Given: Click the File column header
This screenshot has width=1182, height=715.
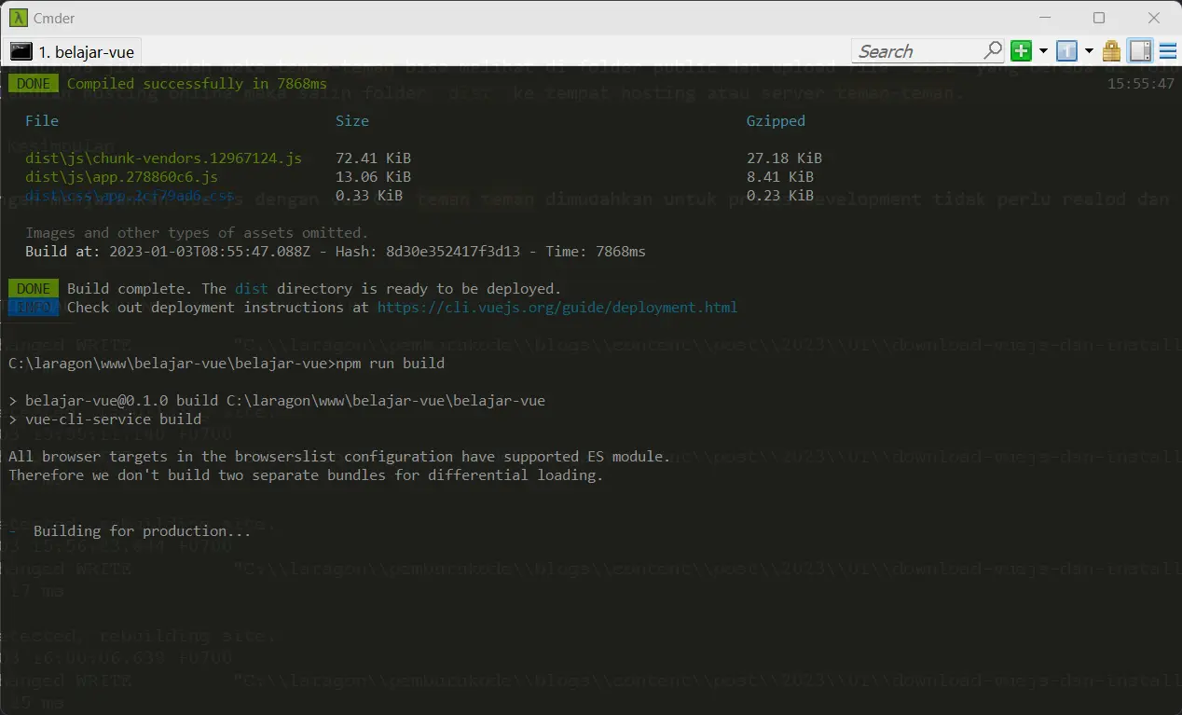Looking at the screenshot, I should click(x=42, y=121).
